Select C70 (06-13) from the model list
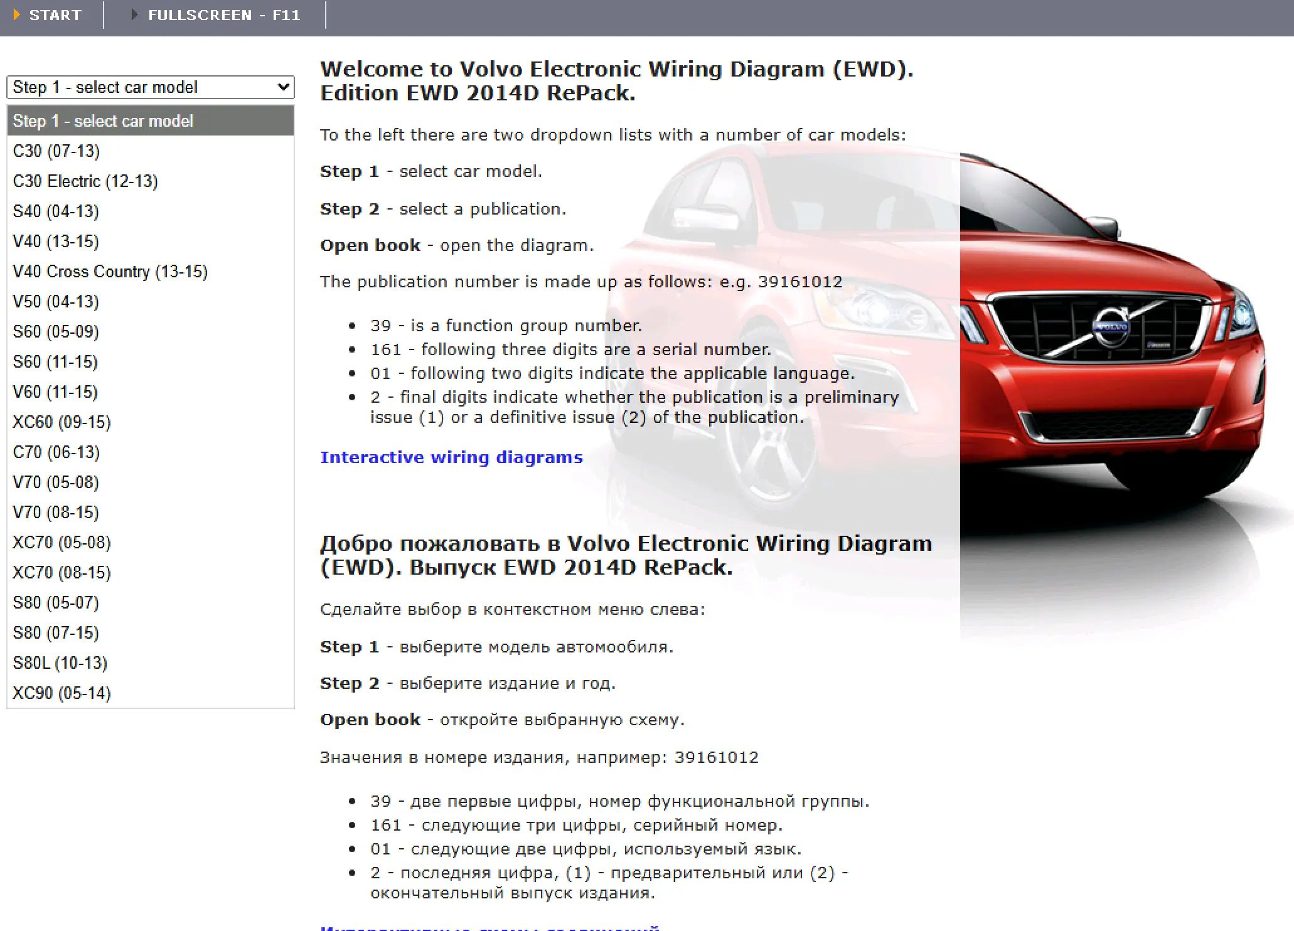 [56, 452]
